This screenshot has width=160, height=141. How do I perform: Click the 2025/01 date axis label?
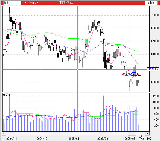tap(74, 139)
